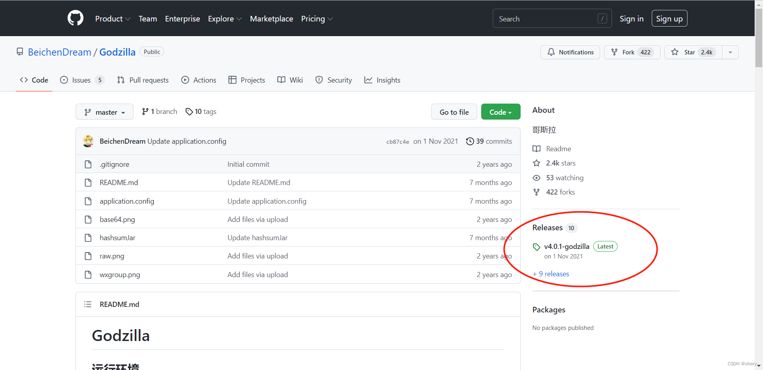Star the Godzilla repository

tap(693, 52)
